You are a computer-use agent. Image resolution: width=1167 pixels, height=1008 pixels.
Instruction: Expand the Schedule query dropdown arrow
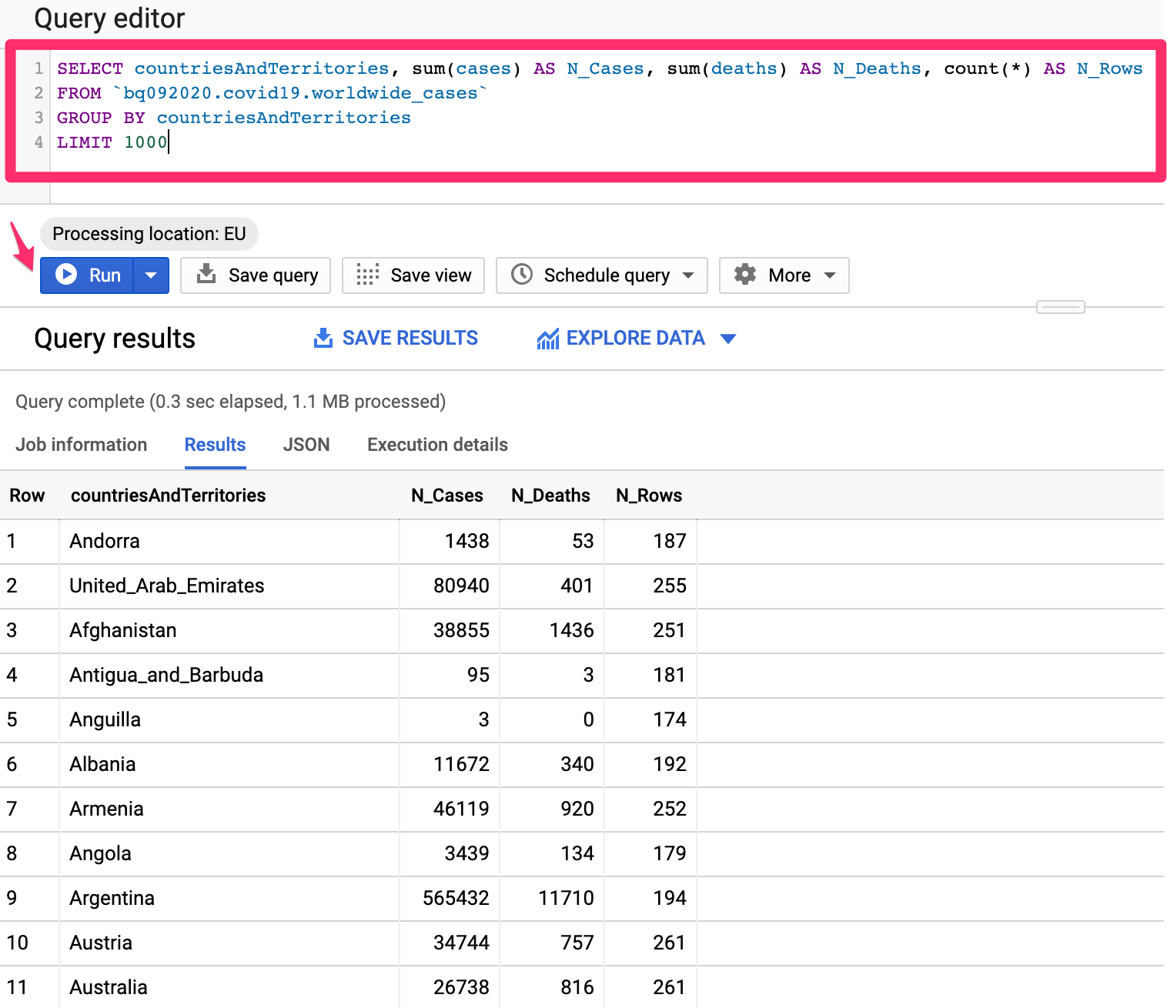pos(688,275)
